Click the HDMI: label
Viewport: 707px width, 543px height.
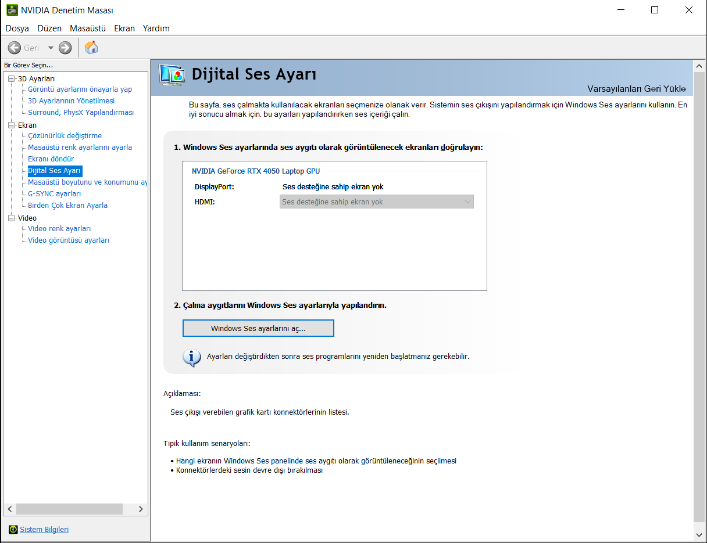tap(205, 202)
